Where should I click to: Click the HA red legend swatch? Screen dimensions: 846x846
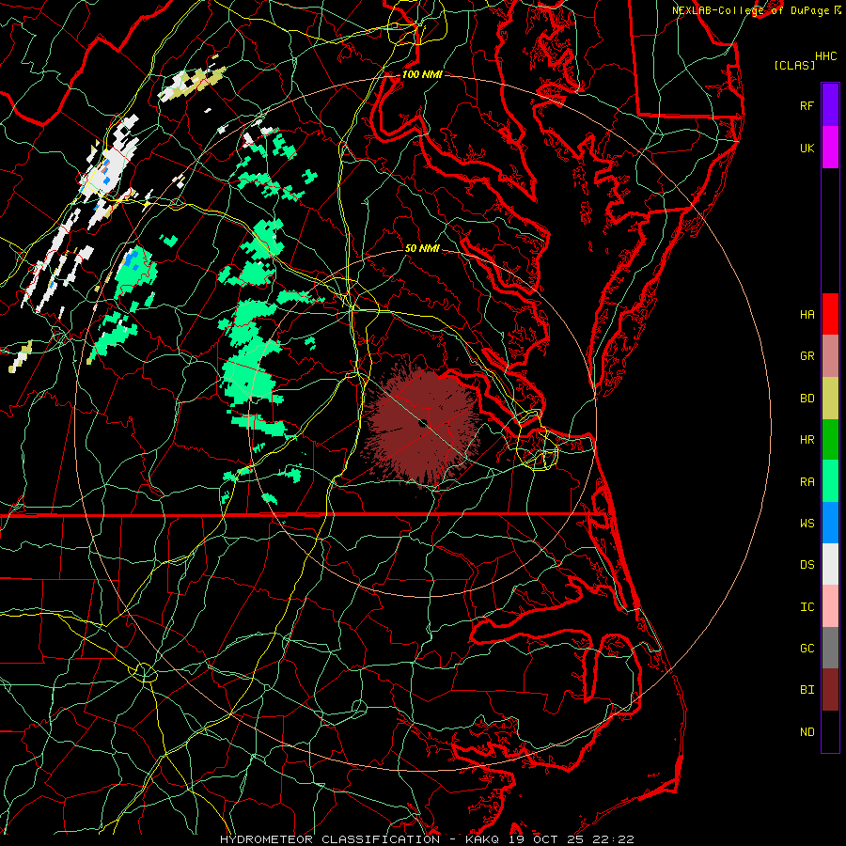(830, 314)
